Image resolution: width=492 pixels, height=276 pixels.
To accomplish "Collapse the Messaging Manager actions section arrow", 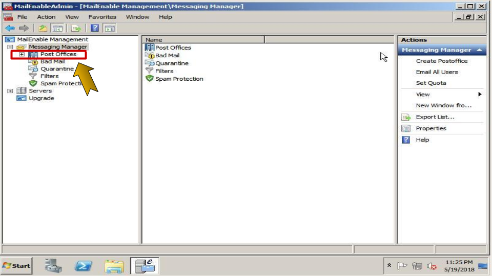I will (x=479, y=50).
